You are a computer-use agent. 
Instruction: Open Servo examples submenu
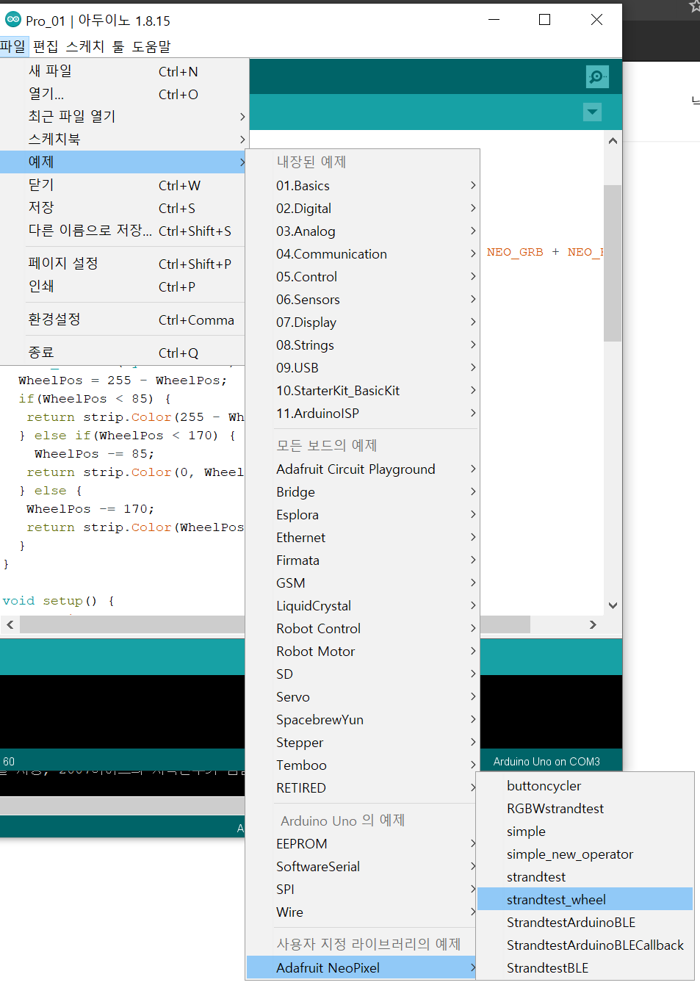pyautogui.click(x=363, y=697)
